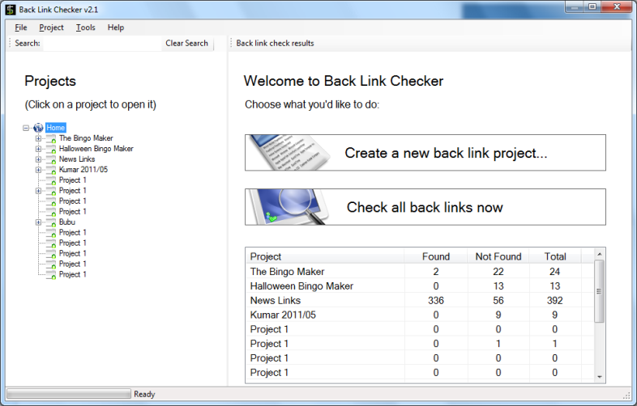Screen dimensions: 637x406
Task: Click the results table scrollbar thumb
Action: (x=599, y=291)
